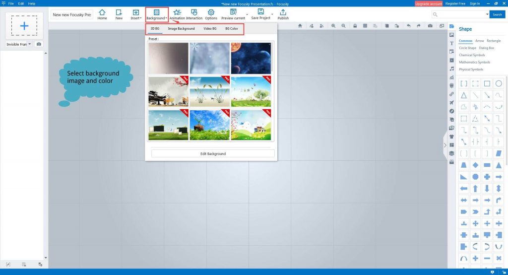
Task: Click the music note icon in sidebar
Action: pyautogui.click(x=451, y=69)
